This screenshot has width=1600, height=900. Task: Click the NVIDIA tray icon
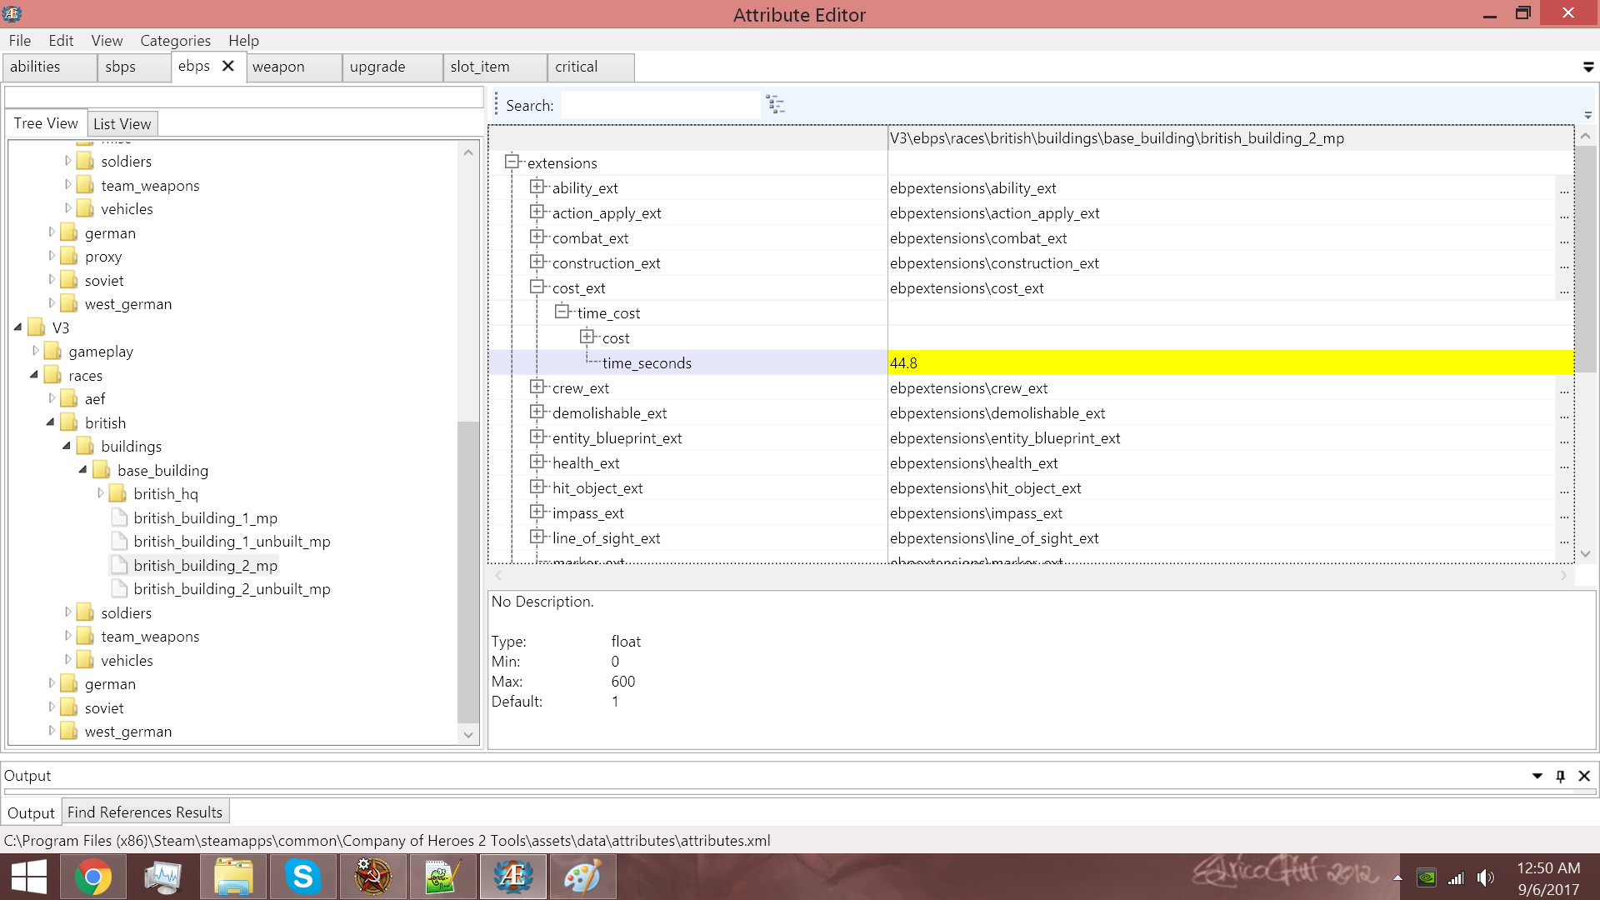(x=1427, y=877)
